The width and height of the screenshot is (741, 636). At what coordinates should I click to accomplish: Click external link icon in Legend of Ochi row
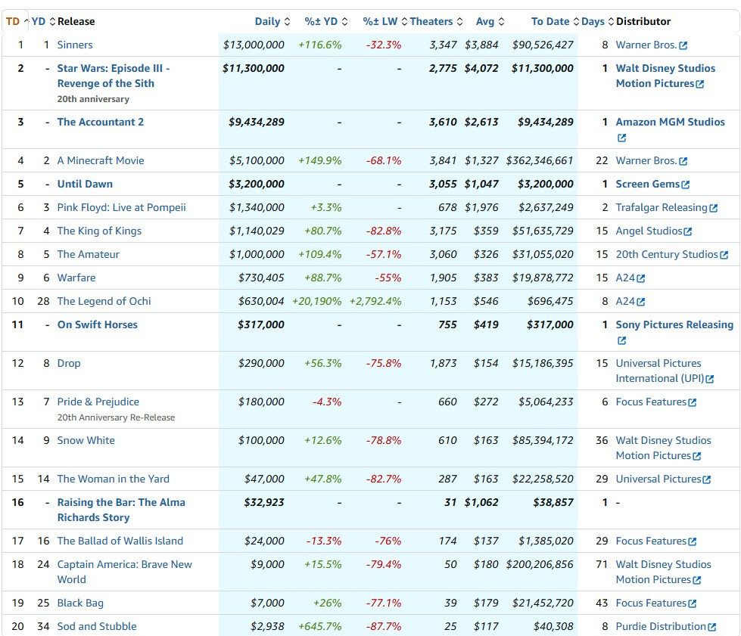(640, 302)
